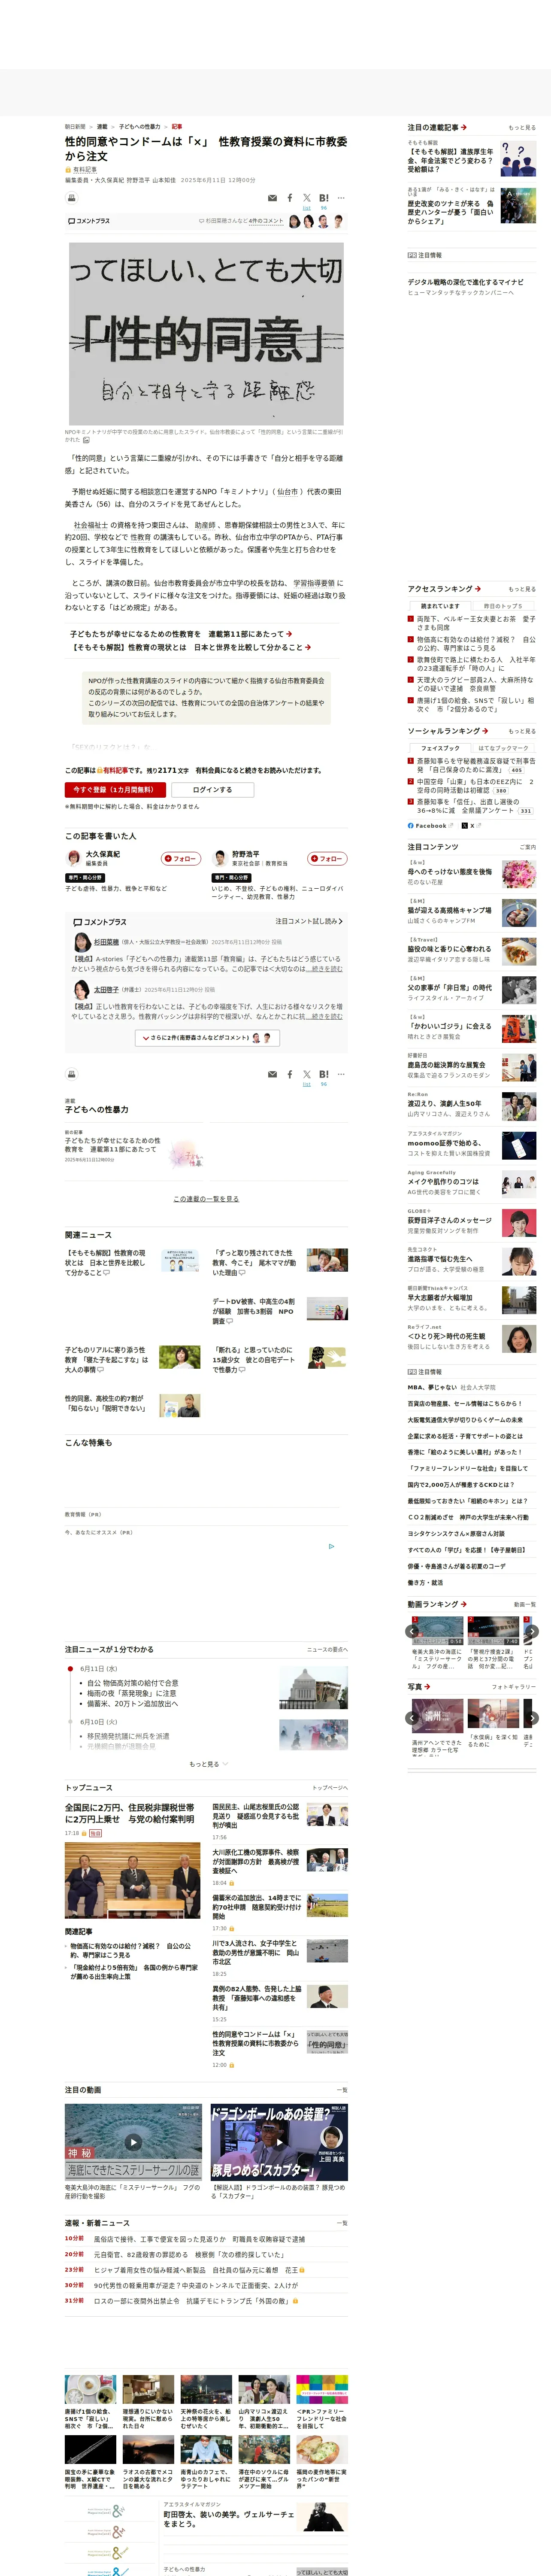This screenshot has width=551, height=2576.
Task: Select the 昨日のトップ5 tab
Action: 503,606
